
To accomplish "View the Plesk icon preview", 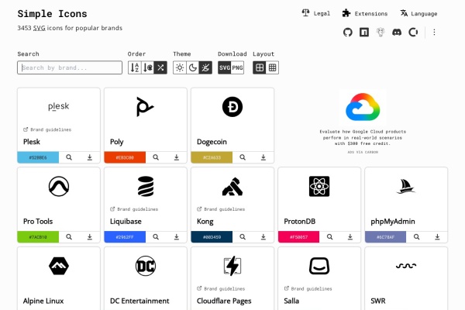I will point(69,157).
